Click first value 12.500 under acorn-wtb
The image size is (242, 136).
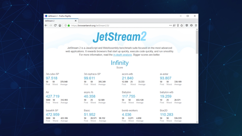coord(125,82)
